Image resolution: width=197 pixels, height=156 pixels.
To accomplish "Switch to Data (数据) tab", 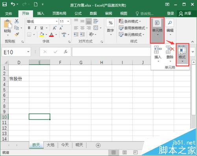I will click(93, 13).
